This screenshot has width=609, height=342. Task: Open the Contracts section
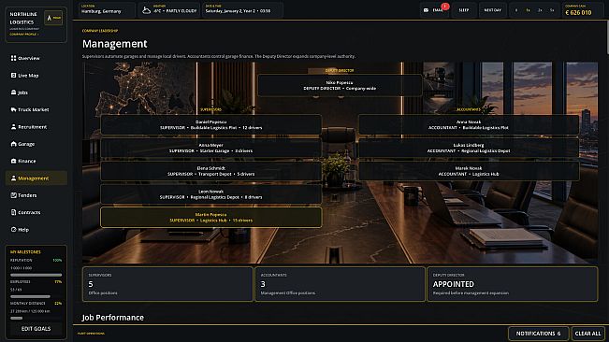click(36, 212)
